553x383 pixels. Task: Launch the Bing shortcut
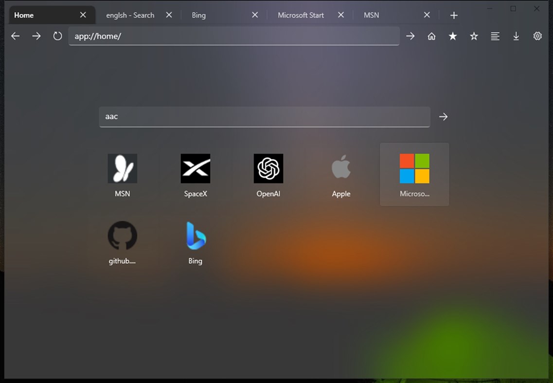195,242
